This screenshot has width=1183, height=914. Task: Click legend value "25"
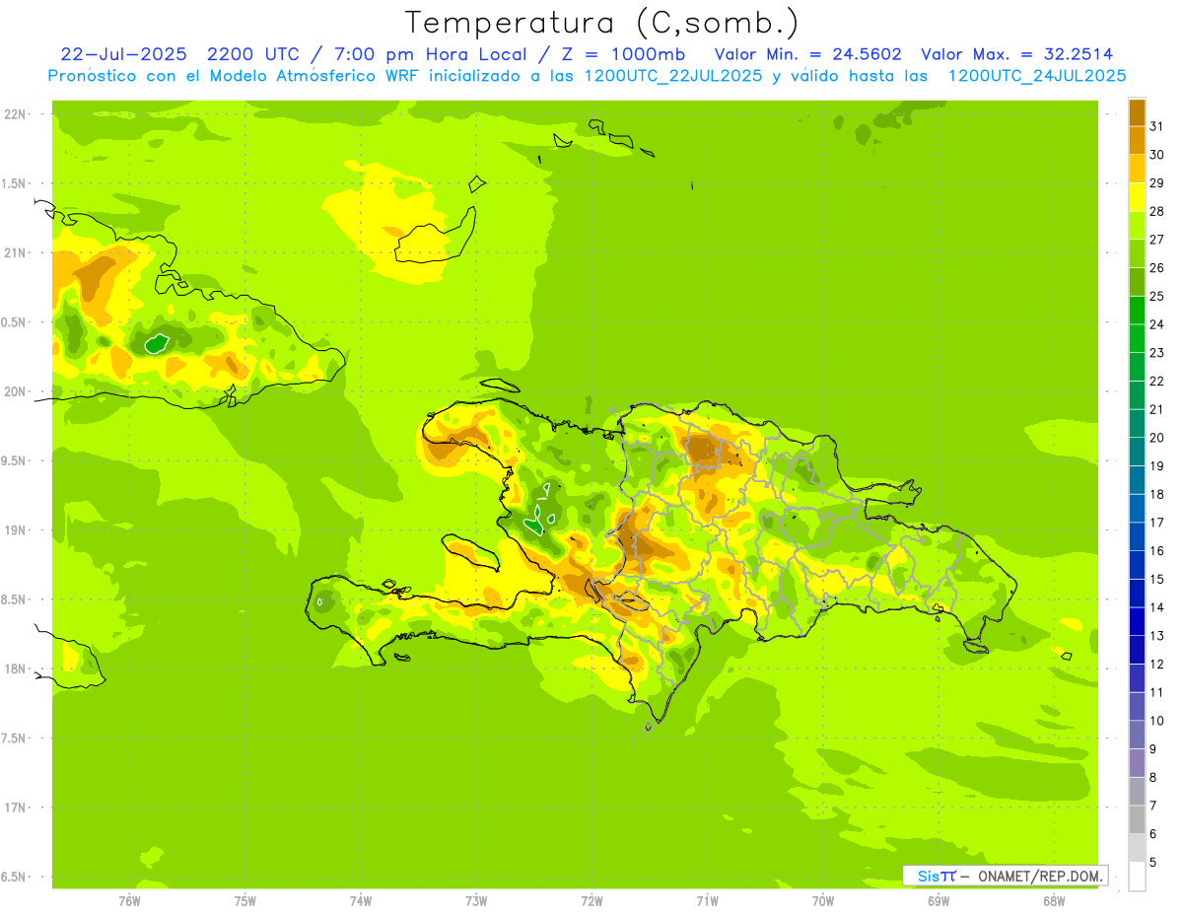[x=1156, y=296]
